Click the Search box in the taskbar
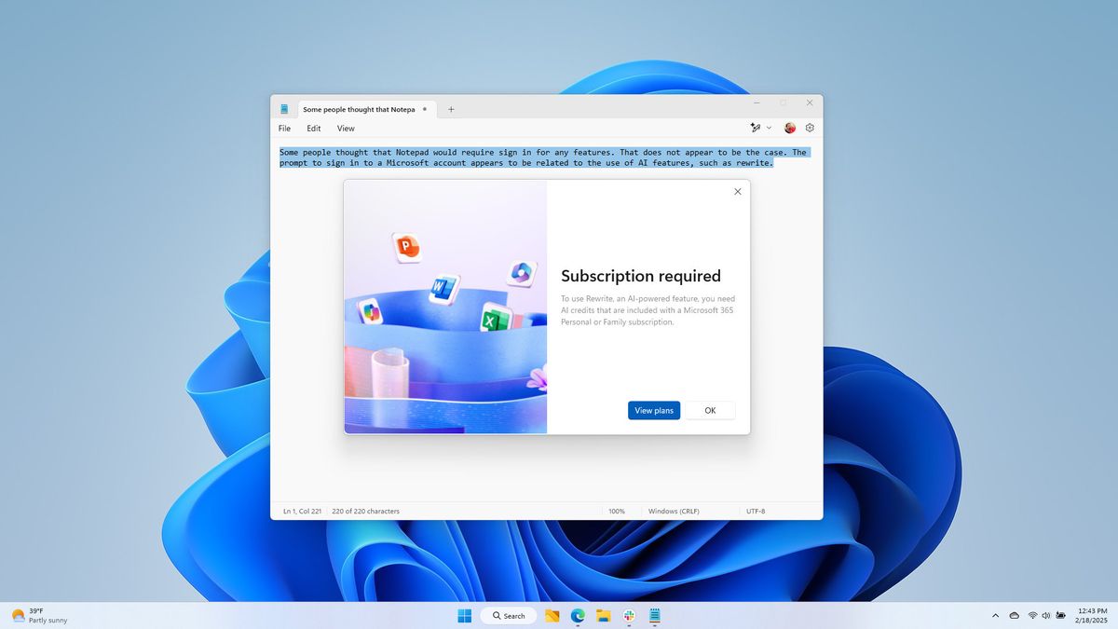Viewport: 1118px width, 629px height. pos(508,616)
